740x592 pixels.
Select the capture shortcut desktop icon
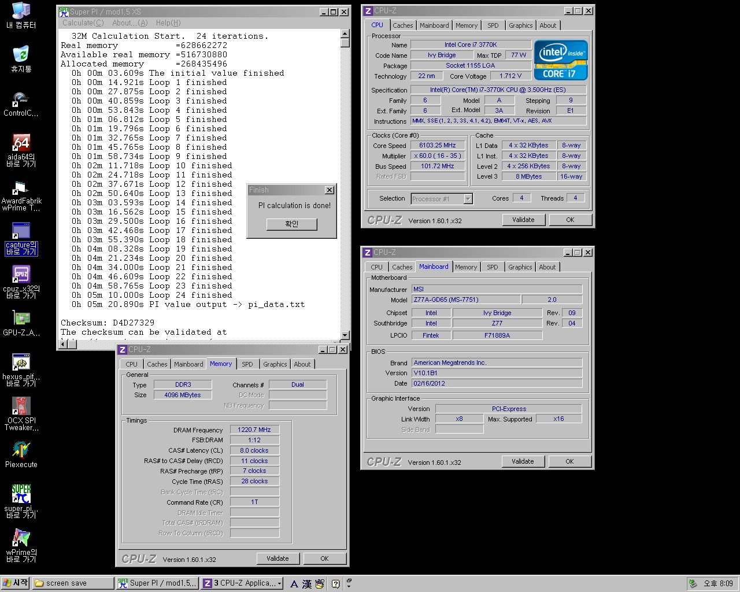coord(21,238)
